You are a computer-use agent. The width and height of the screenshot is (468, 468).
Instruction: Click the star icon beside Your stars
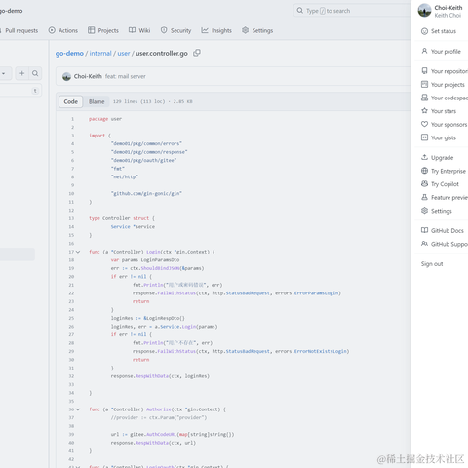pyautogui.click(x=424, y=111)
